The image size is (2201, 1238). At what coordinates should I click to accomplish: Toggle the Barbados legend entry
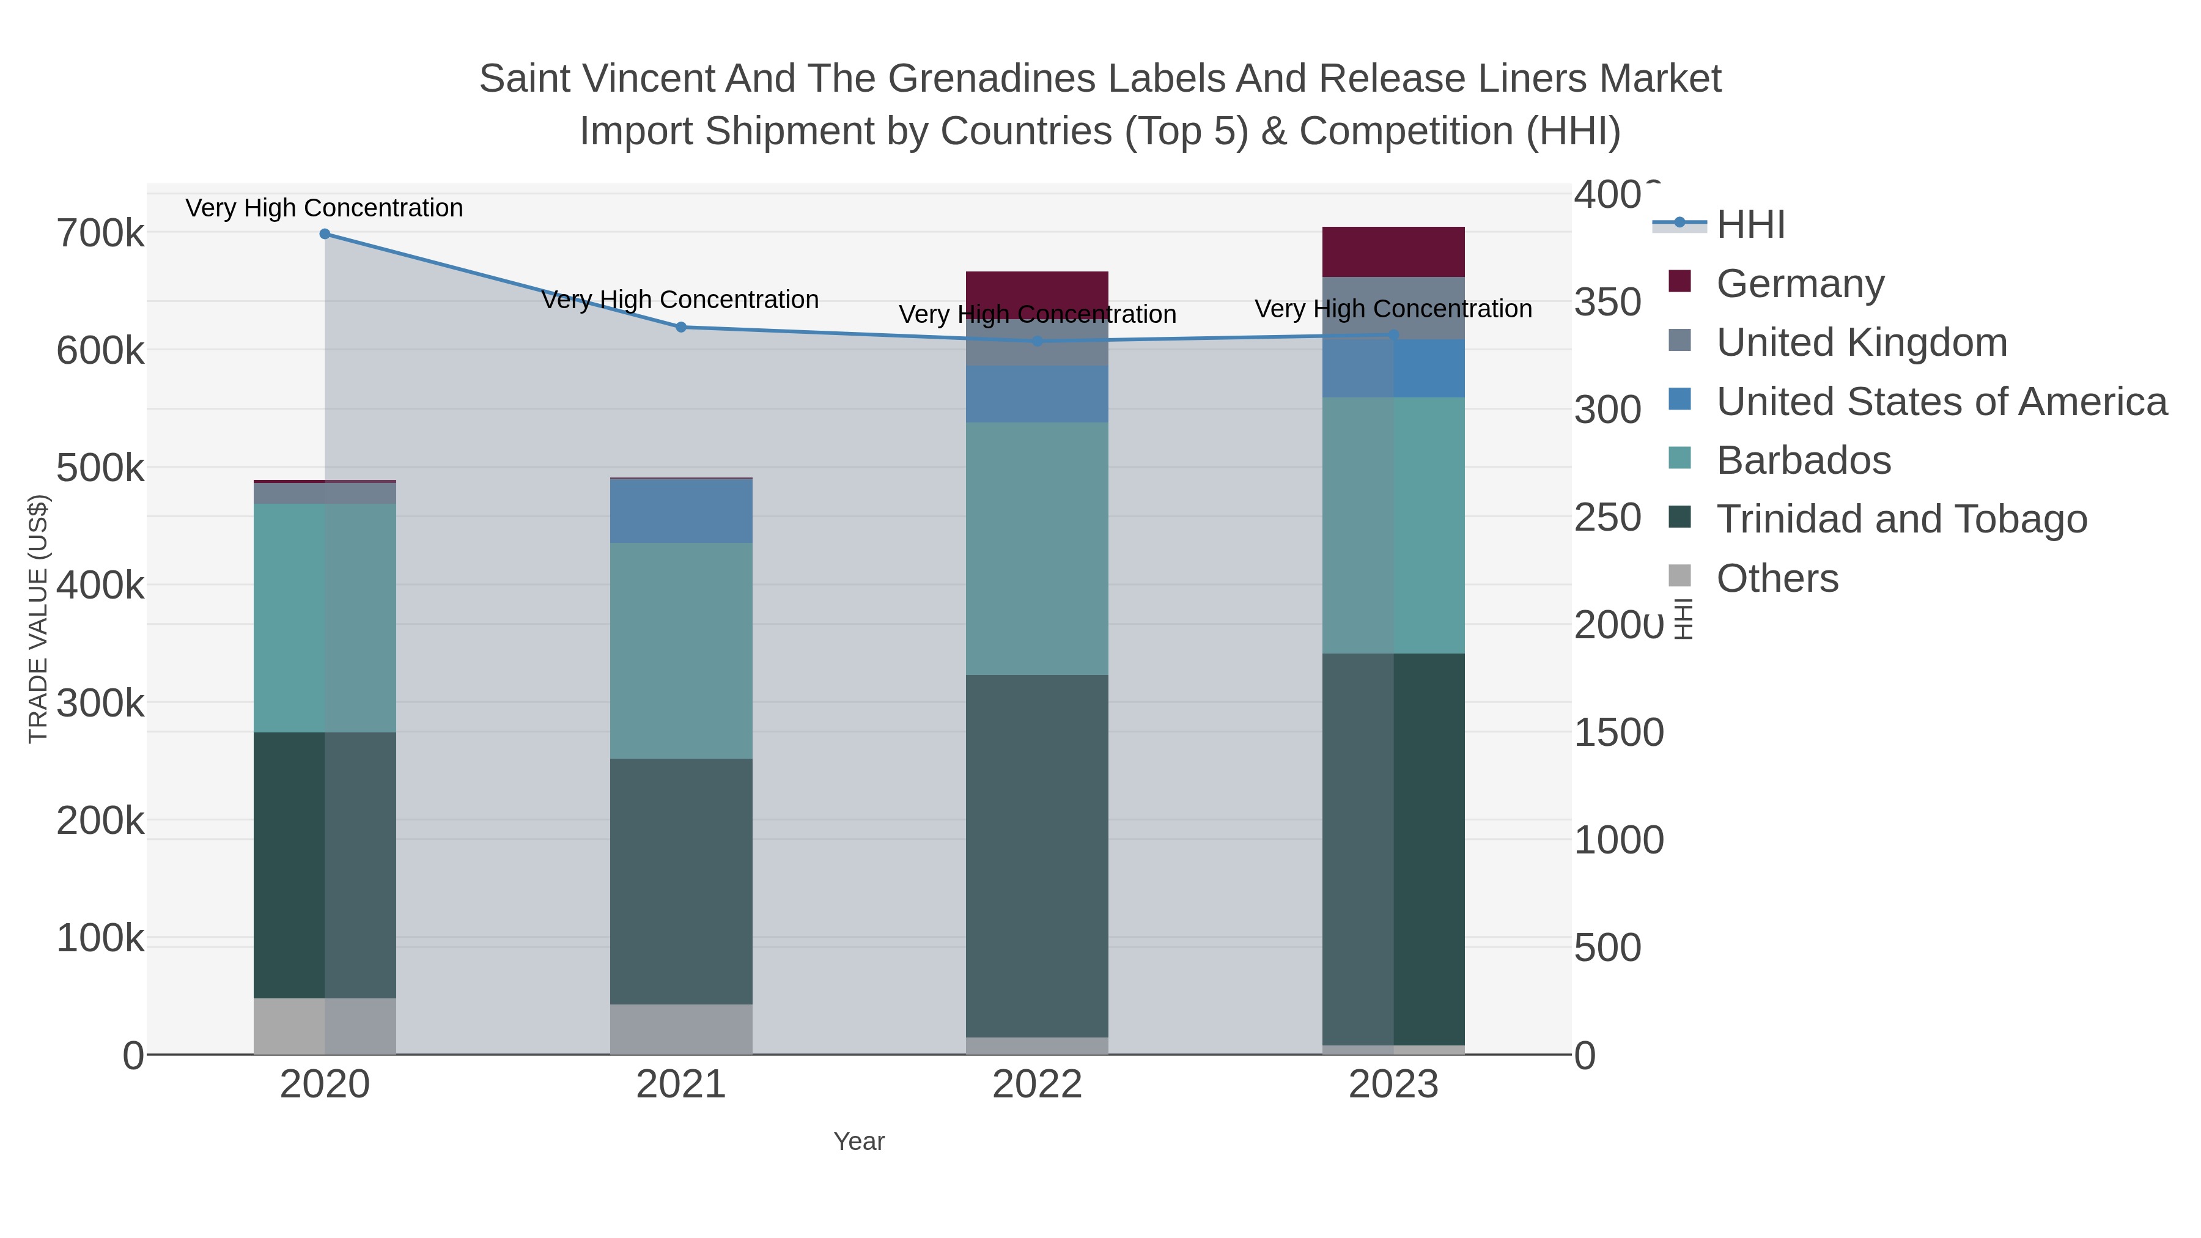(1780, 460)
